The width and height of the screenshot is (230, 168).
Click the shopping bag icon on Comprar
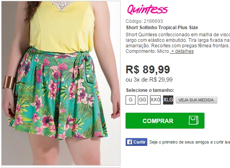(193, 120)
